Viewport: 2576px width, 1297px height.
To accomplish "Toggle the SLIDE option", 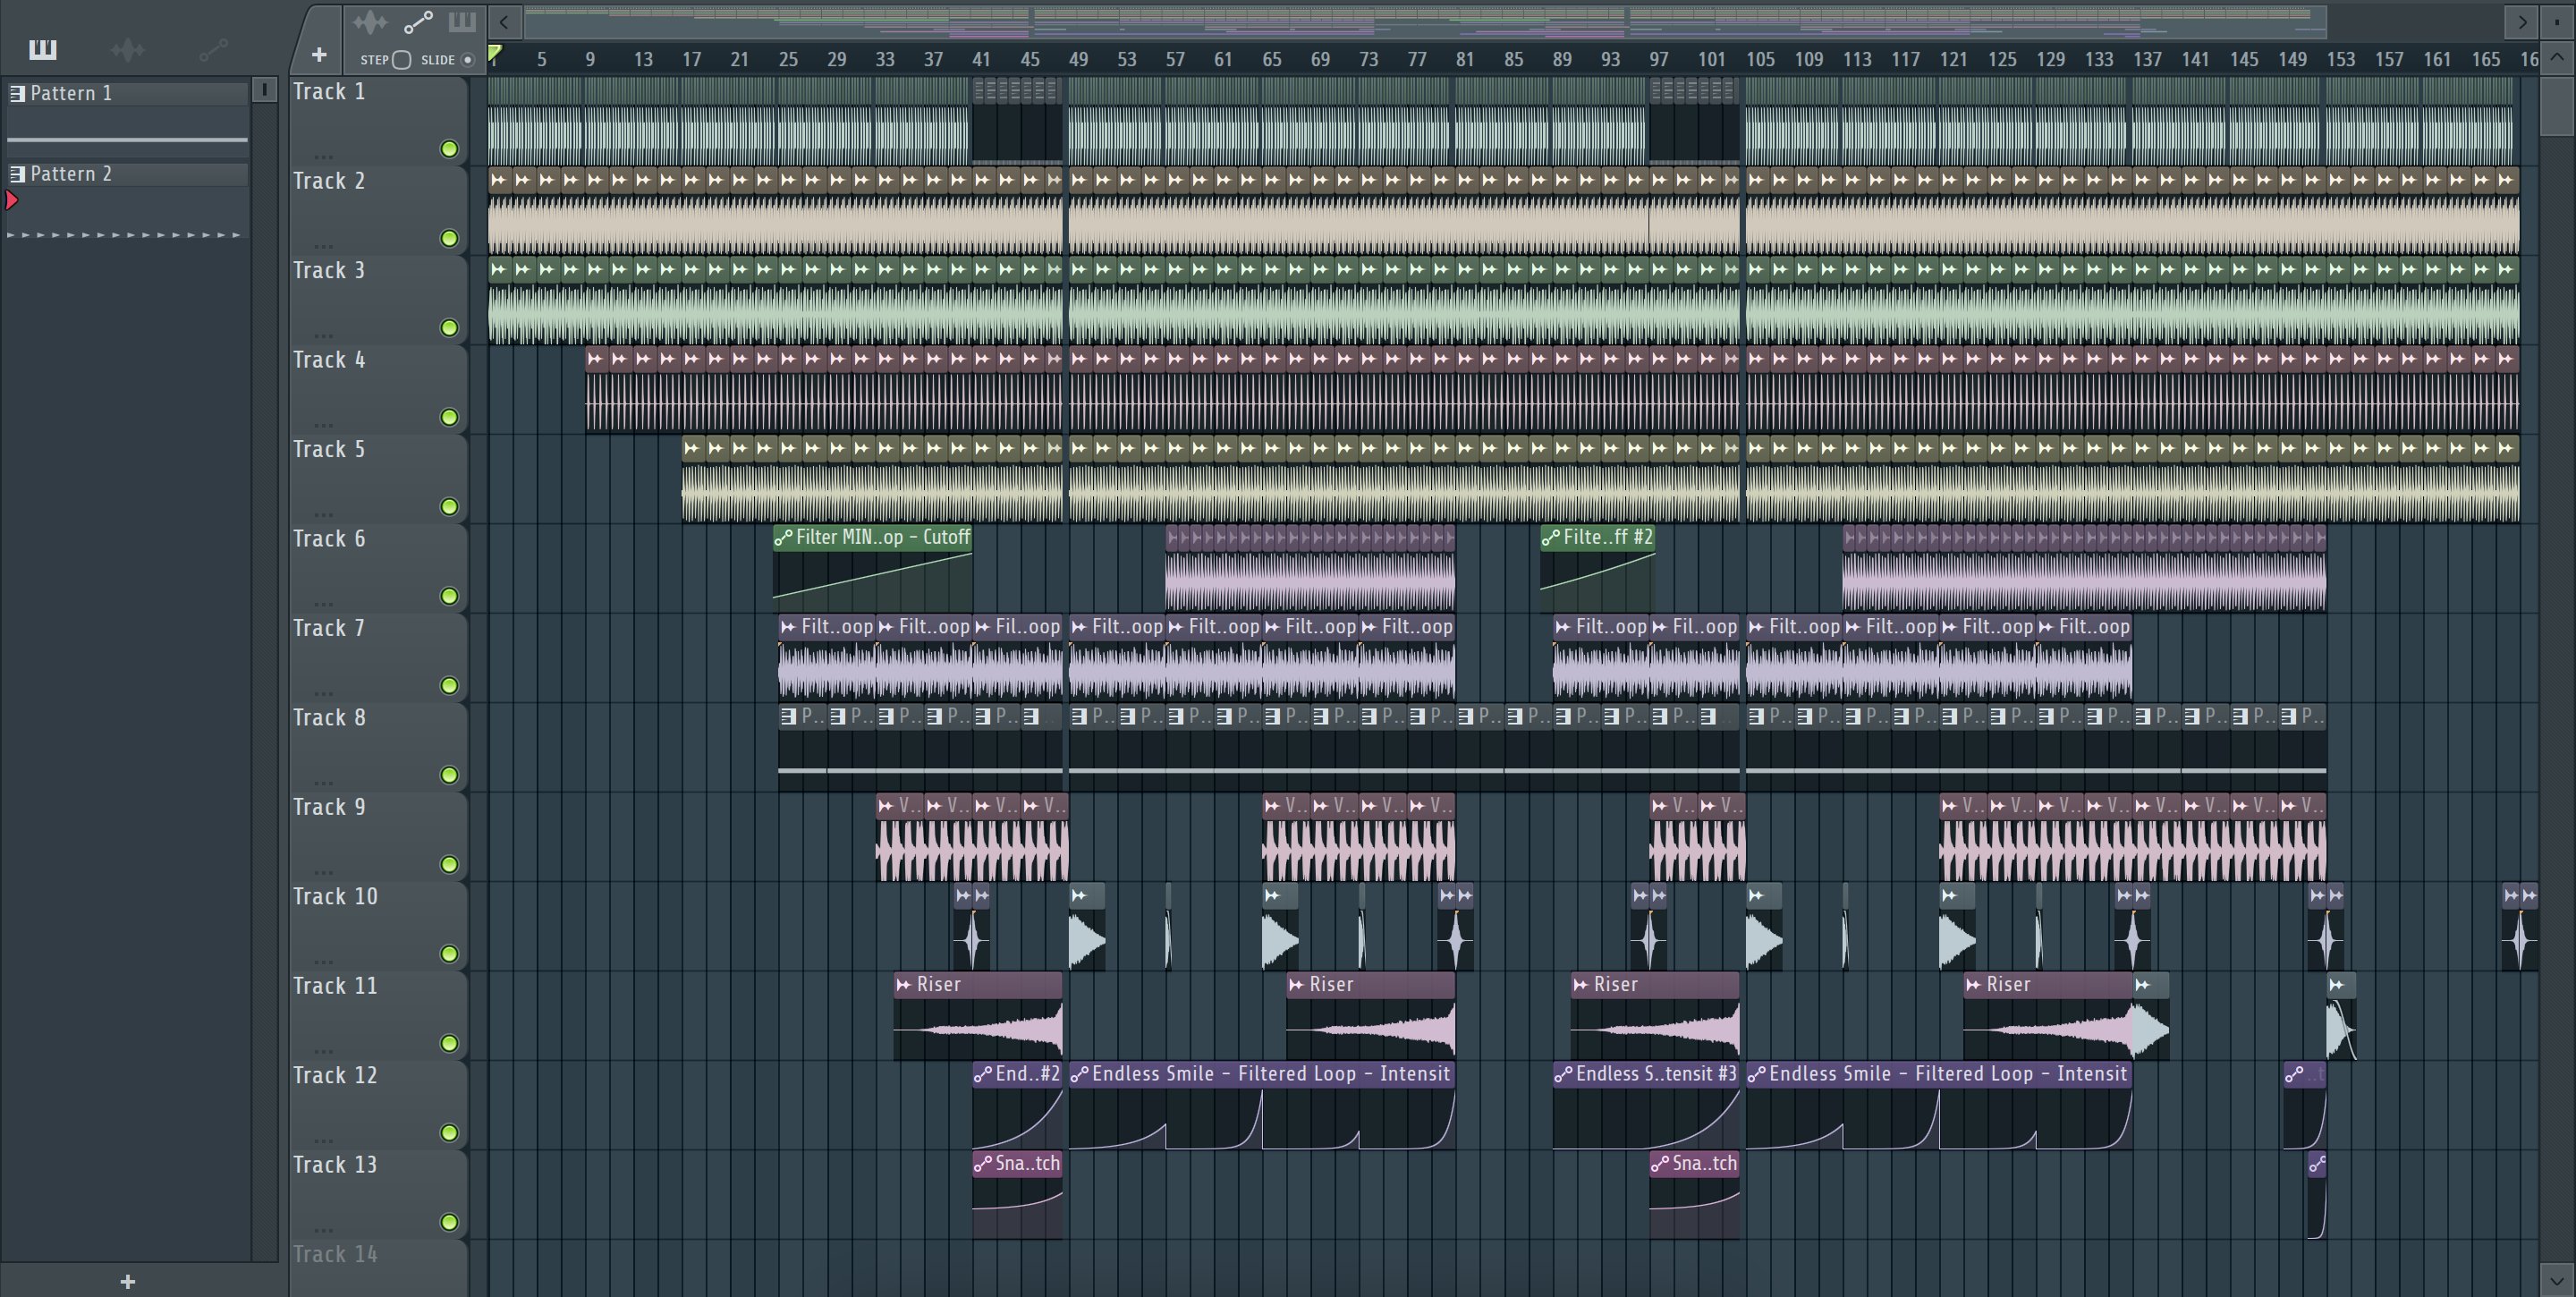I will pyautogui.click(x=467, y=60).
